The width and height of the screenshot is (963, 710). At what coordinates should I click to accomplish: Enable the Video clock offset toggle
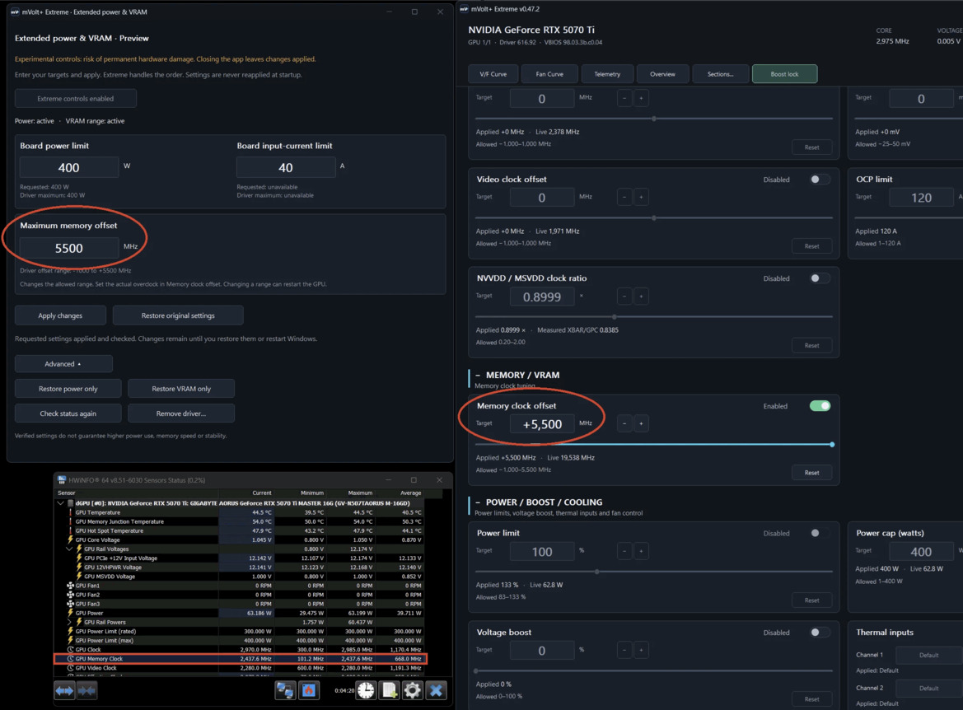click(820, 180)
